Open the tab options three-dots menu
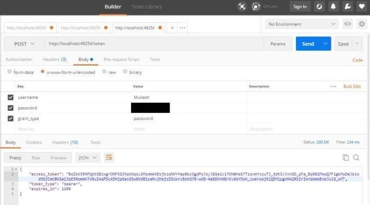 (182, 28)
